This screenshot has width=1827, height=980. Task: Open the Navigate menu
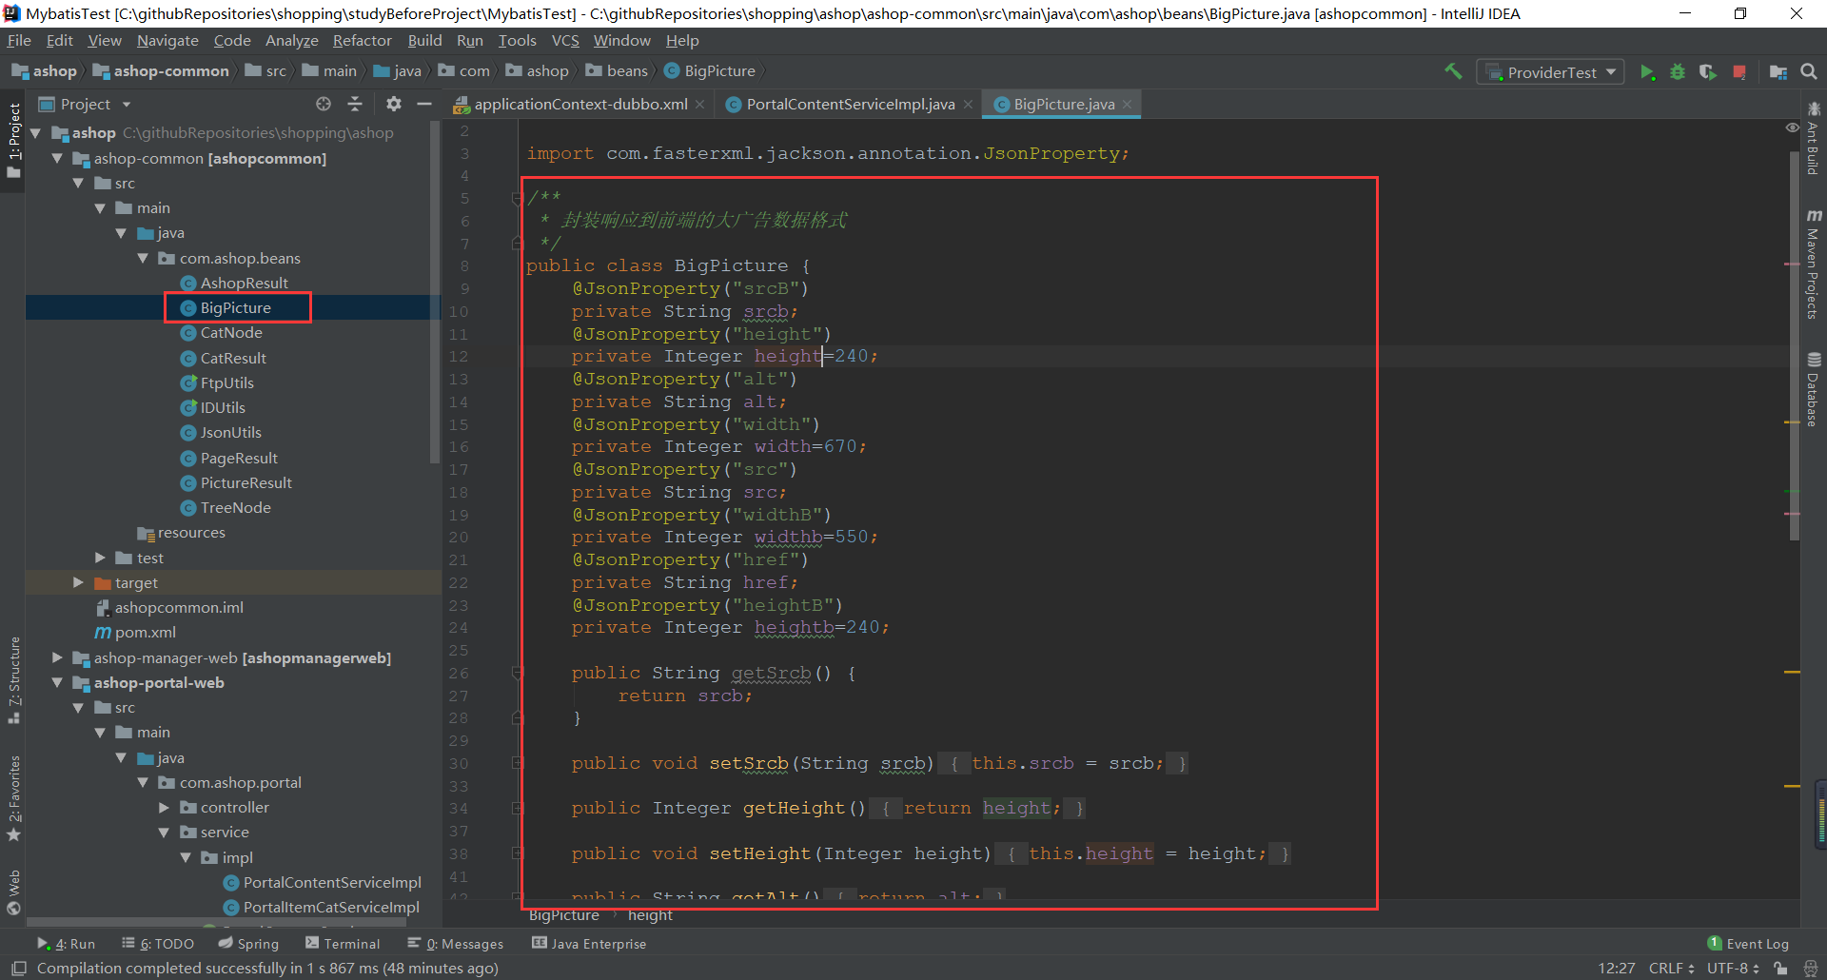[167, 40]
